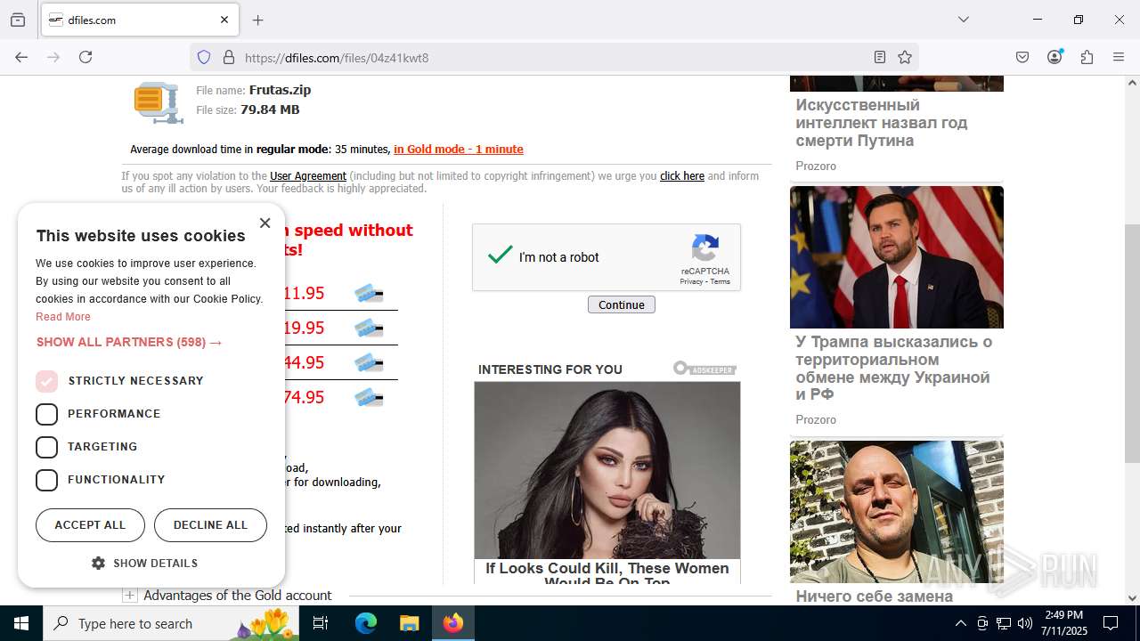The image size is (1140, 641).
Task: Open headline 'У Трампа высказались'
Action: pyautogui.click(x=893, y=368)
